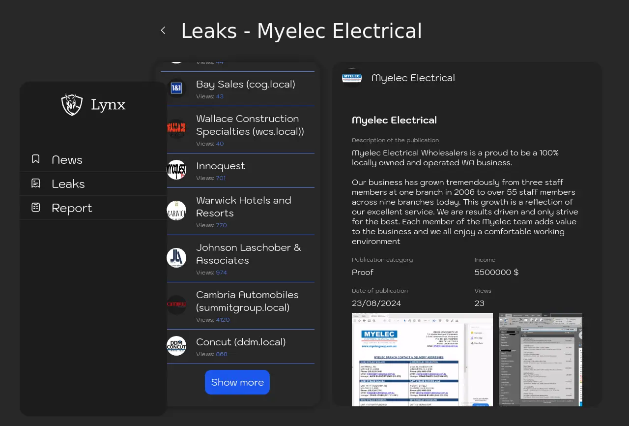The width and height of the screenshot is (629, 426).
Task: Click the Innoquest round logo
Action: pos(176,170)
